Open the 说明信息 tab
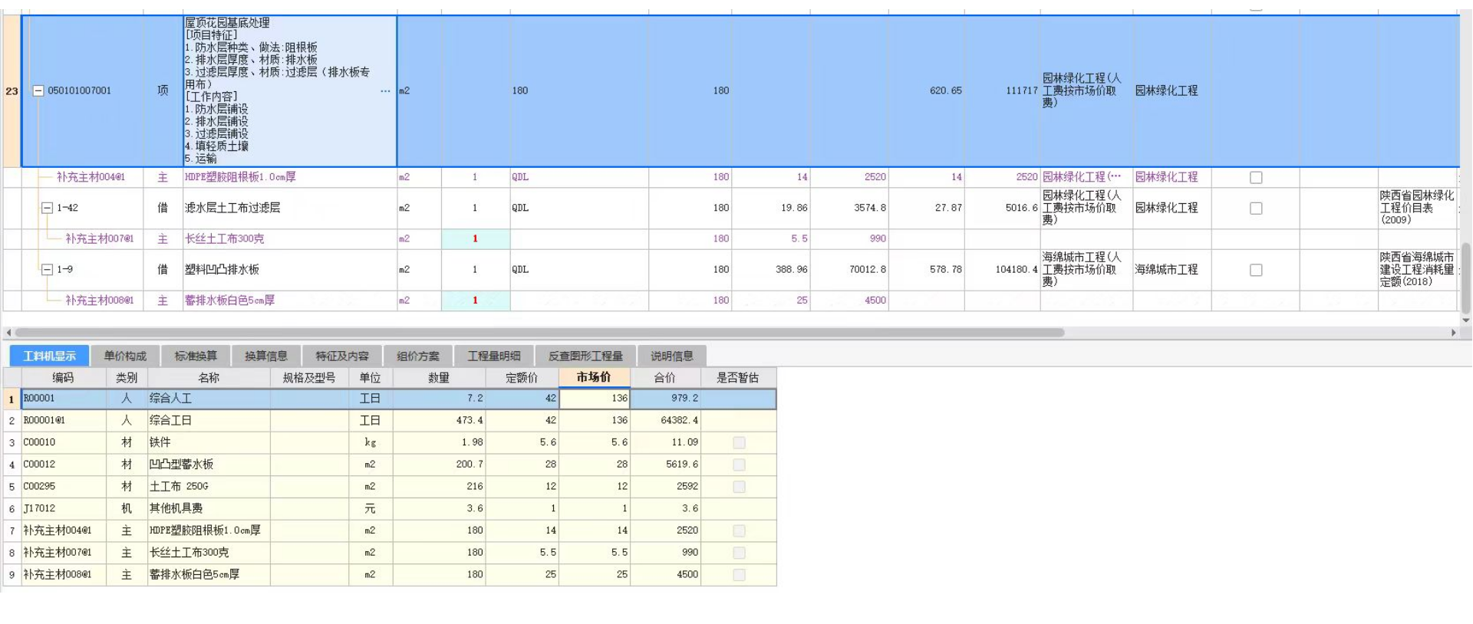 pos(672,356)
